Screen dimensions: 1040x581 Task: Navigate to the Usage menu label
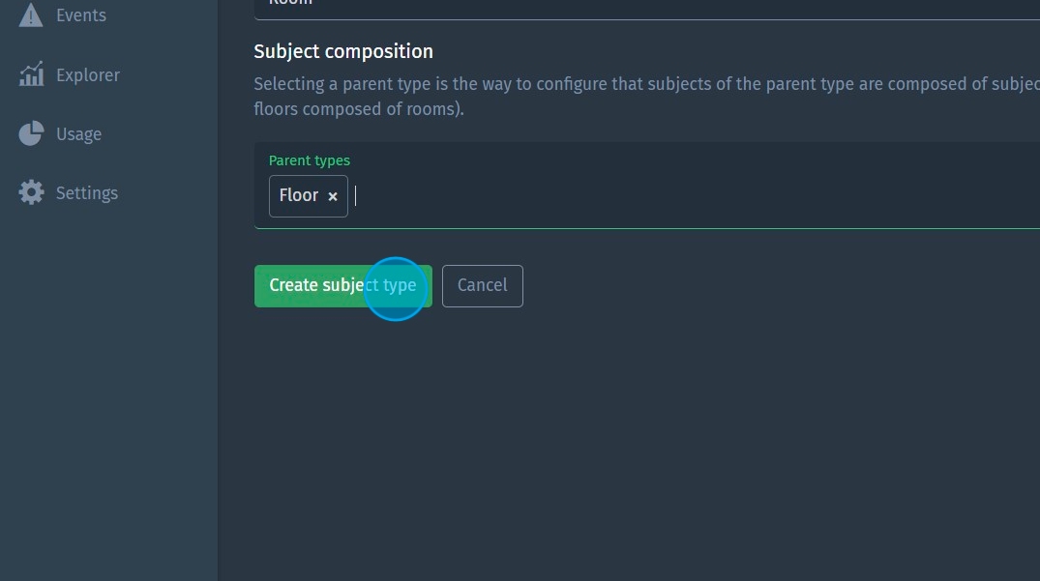click(x=78, y=134)
